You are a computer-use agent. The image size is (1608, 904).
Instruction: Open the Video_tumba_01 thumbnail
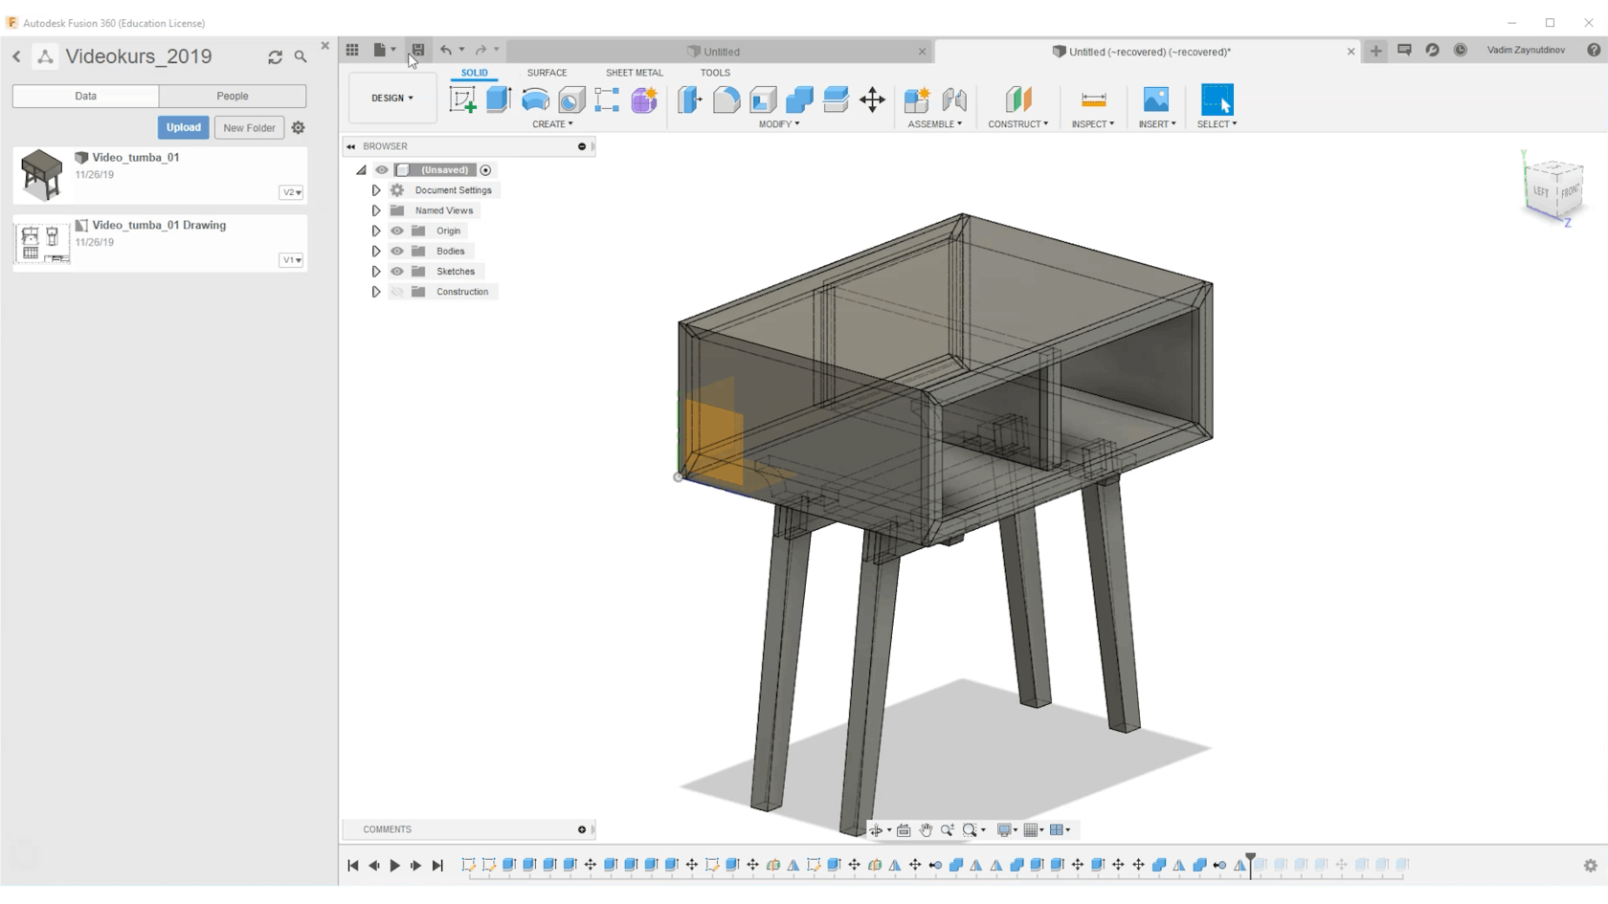[41, 174]
